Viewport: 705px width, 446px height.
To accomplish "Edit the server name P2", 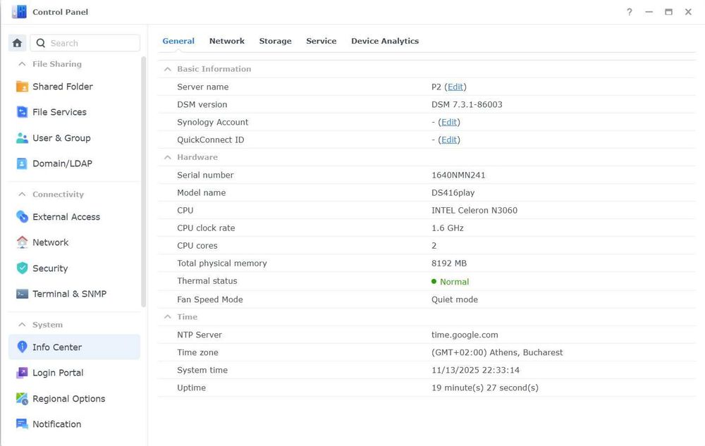I will pos(455,87).
